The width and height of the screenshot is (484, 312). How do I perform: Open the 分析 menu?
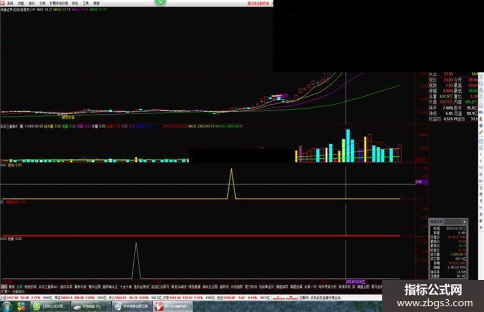coord(43,3)
